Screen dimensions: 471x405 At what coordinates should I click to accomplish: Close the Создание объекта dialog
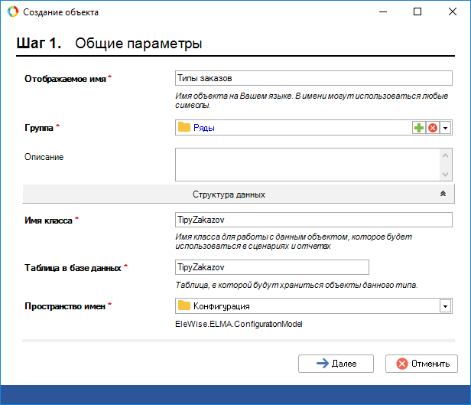[453, 12]
